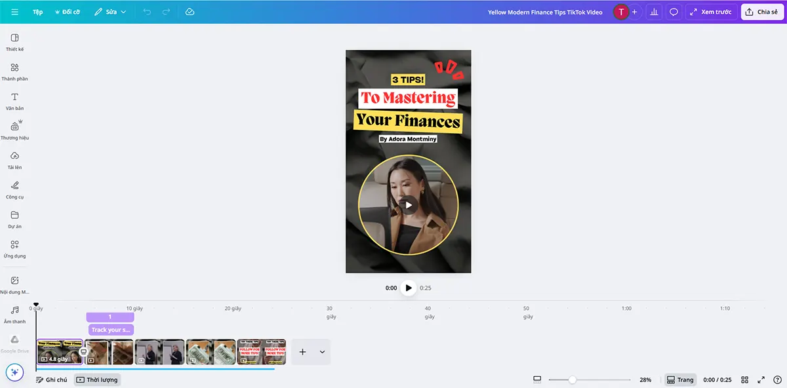The width and height of the screenshot is (787, 388).
Task: Select the To Mastering headline text
Action: coord(408,98)
